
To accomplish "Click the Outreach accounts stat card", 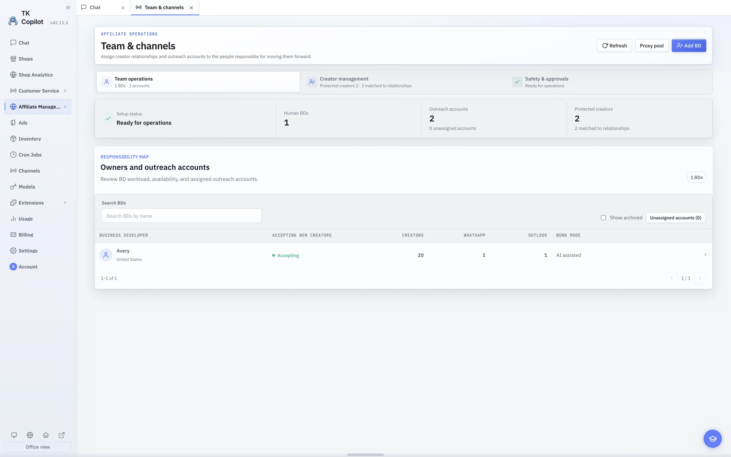I will tap(494, 119).
